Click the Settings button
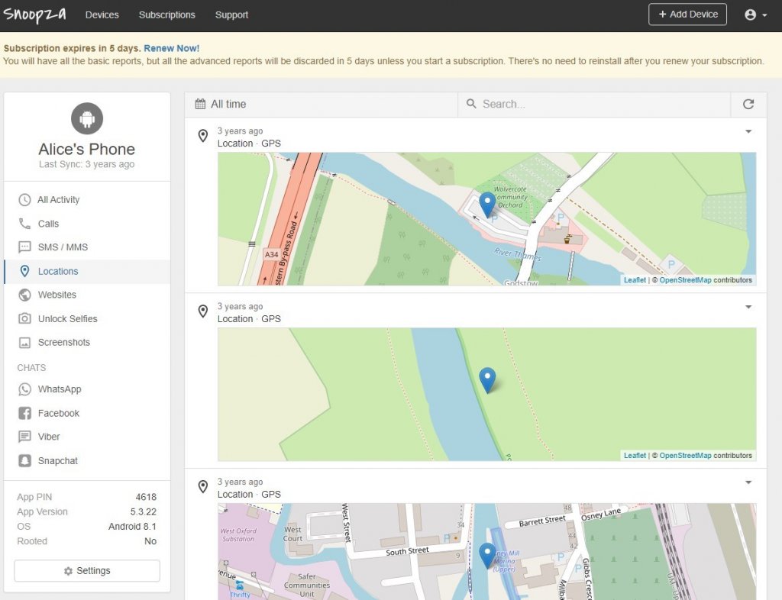The height and width of the screenshot is (600, 782). 87,570
